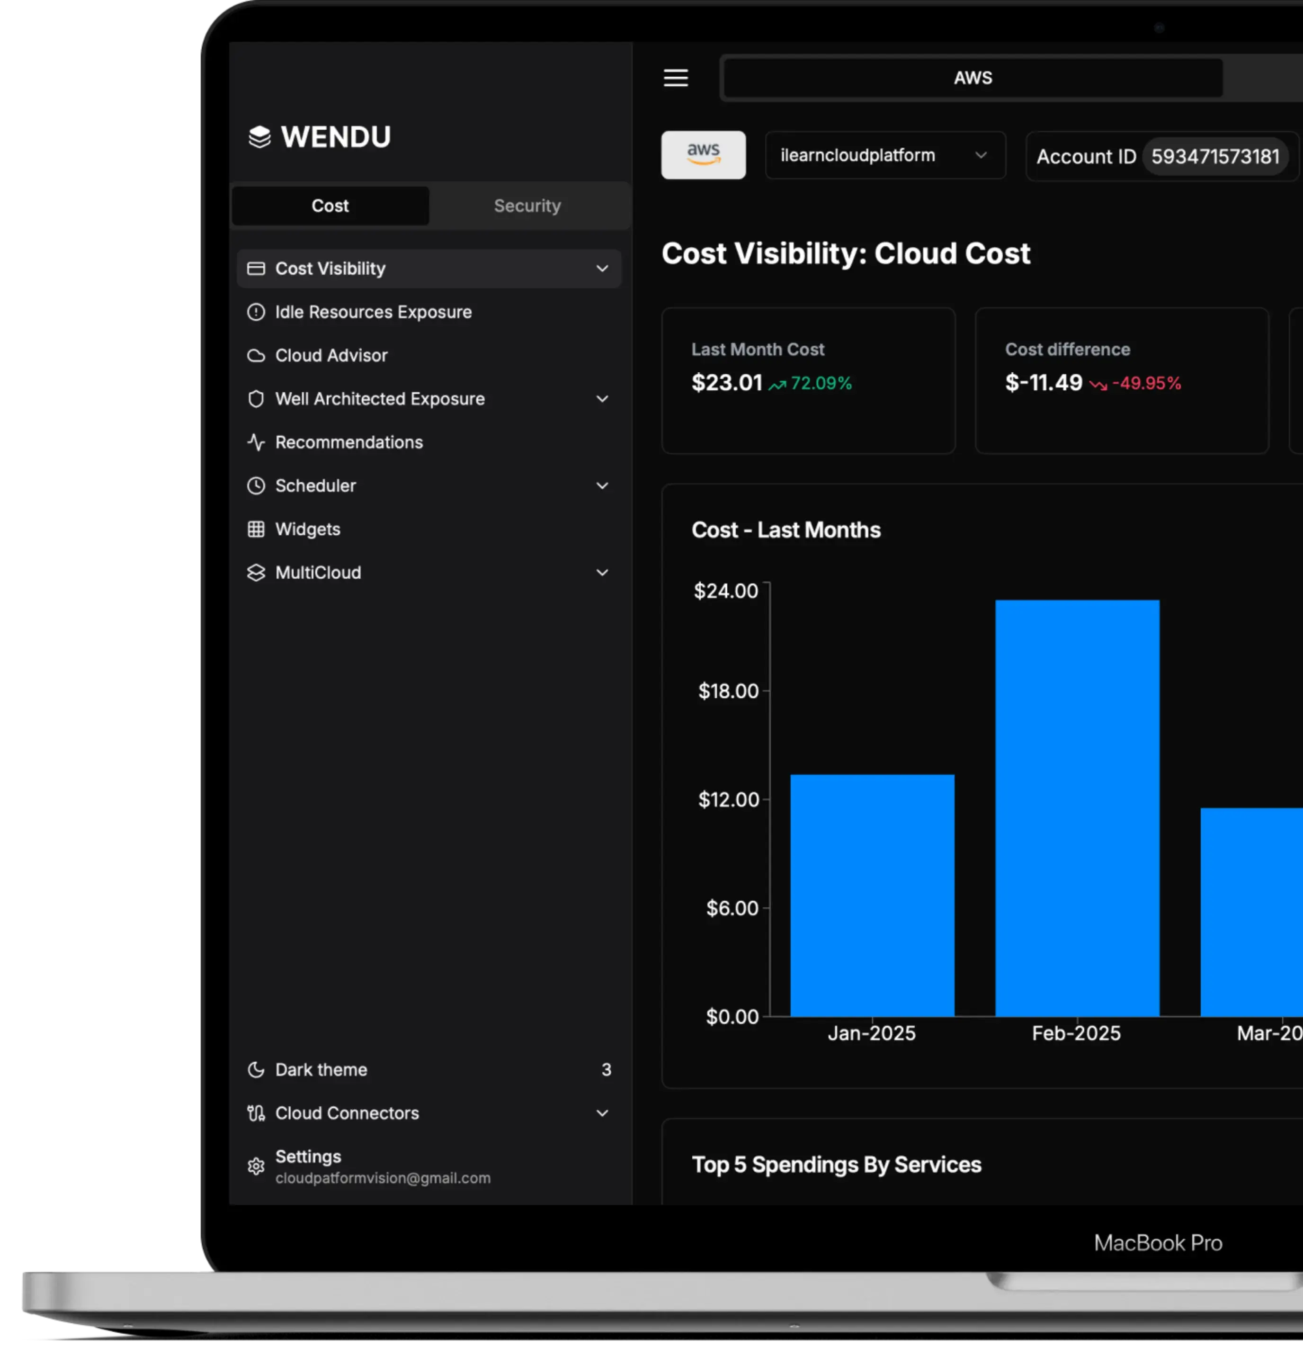Screen dimensions: 1303x1346
Task: Click the $-11.49 difference value
Action: [1044, 383]
